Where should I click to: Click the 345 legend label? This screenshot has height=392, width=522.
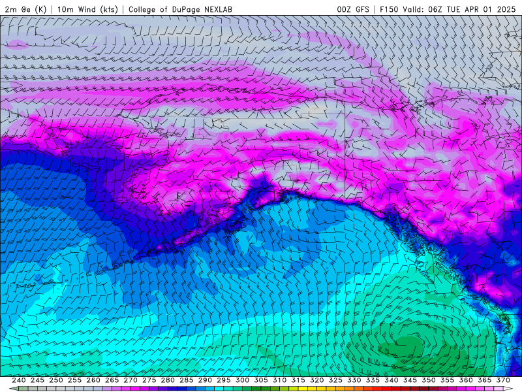click(x=410, y=380)
